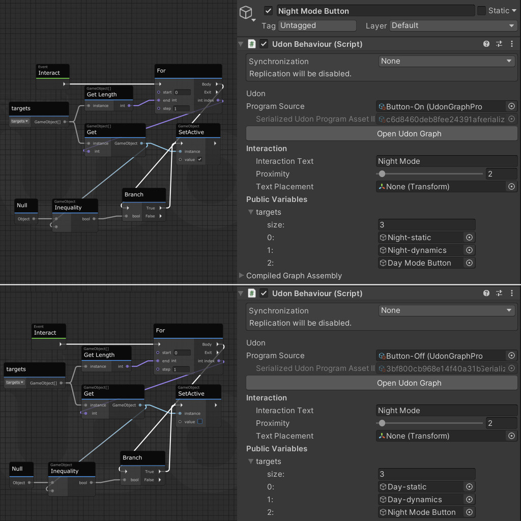Pick object for Button-On Program Source

tap(511, 106)
